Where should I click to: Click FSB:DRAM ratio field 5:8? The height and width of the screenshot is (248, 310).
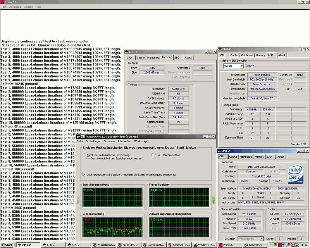pos(178,94)
